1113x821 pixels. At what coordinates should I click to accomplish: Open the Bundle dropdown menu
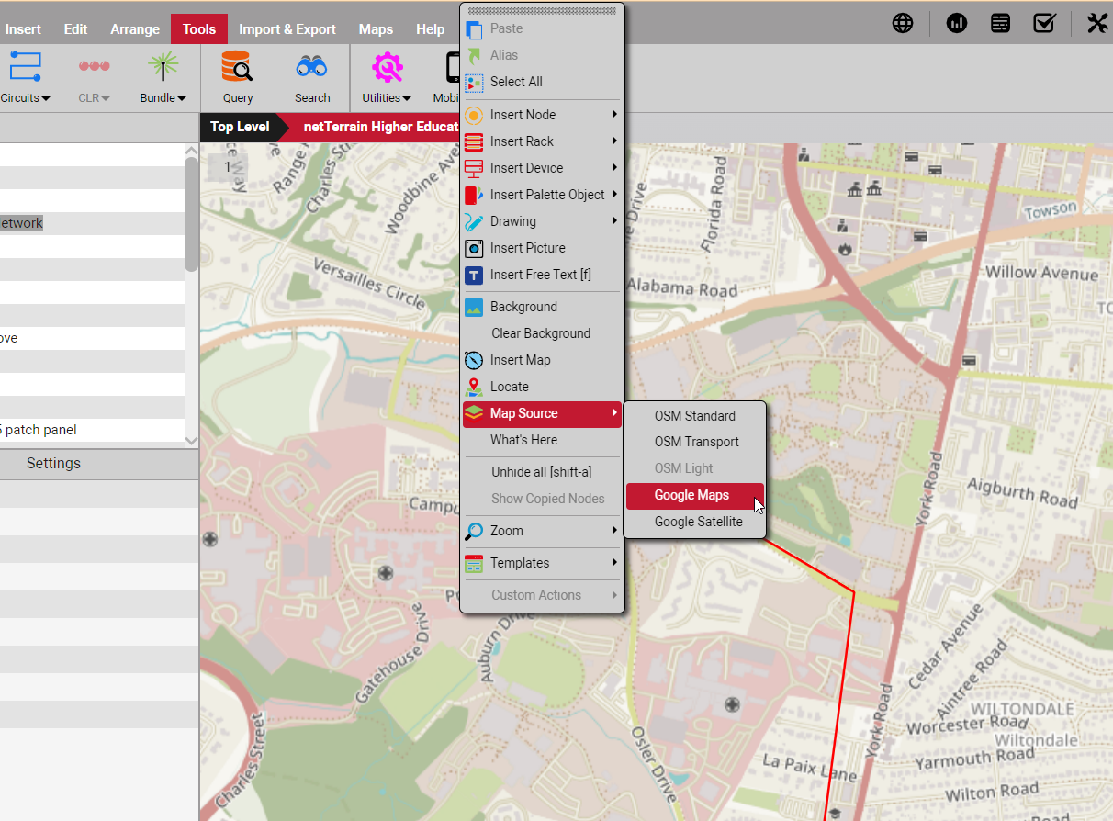point(163,97)
